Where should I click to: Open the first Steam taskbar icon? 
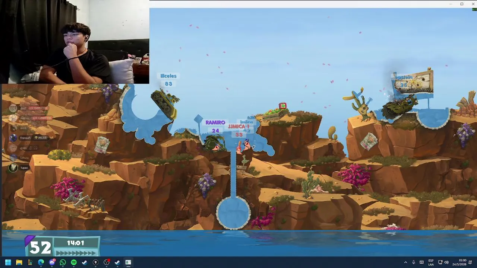pos(85,262)
